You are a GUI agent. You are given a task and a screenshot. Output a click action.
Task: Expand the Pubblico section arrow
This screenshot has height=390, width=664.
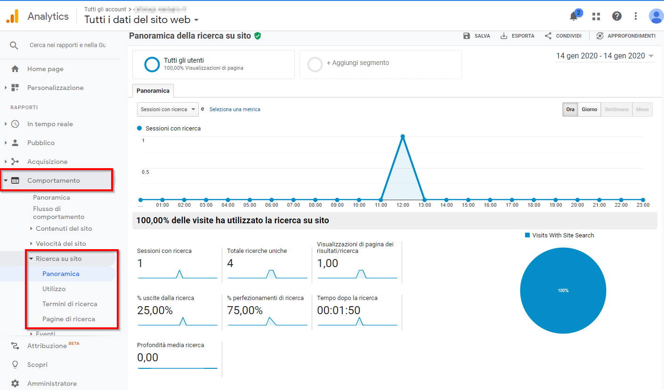pyautogui.click(x=6, y=143)
